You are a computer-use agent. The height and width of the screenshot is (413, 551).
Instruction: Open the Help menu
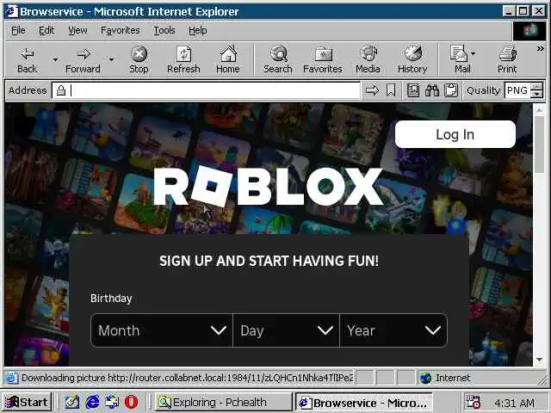pos(197,31)
